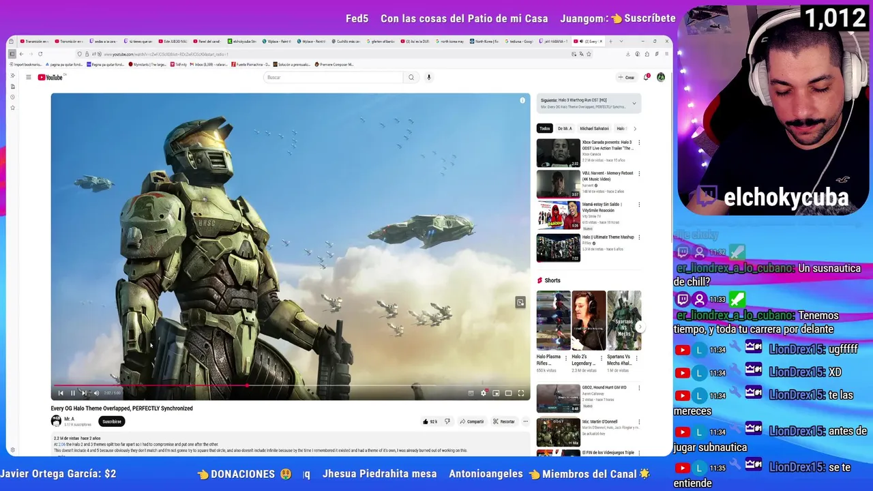The height and width of the screenshot is (491, 873).
Task: Switch to elchokycuba browser tab
Action: pyautogui.click(x=241, y=41)
